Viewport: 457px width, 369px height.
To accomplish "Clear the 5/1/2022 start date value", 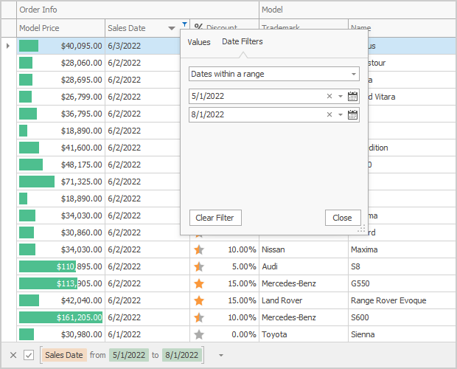I will (329, 96).
